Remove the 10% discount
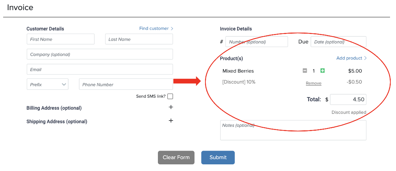Screen dimensions: 396x171 click(313, 83)
